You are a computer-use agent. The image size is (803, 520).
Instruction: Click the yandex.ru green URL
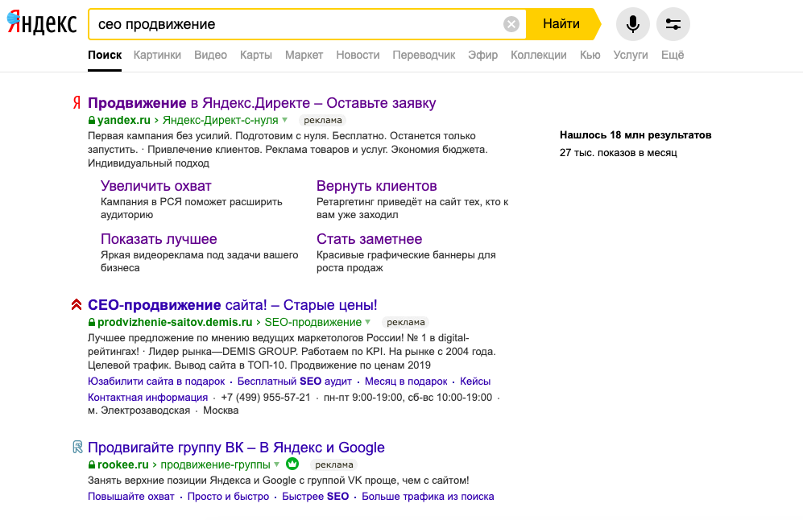(x=124, y=120)
